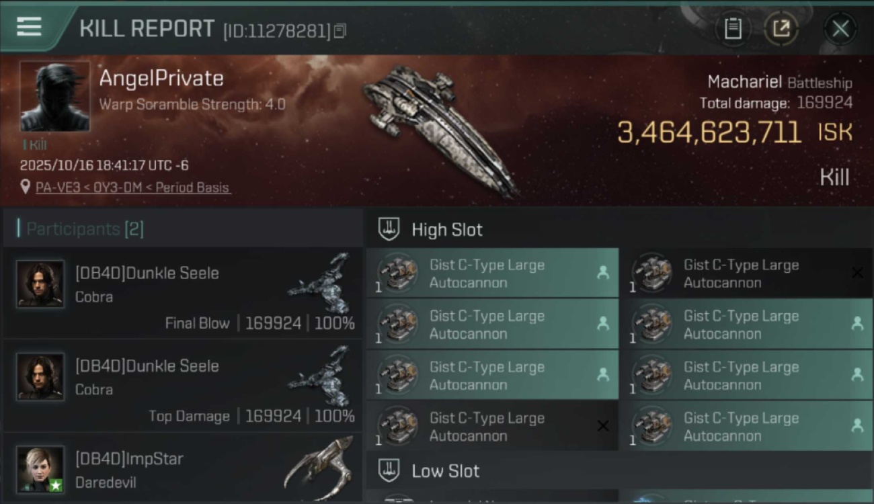Click the High Slot section header
The width and height of the screenshot is (874, 504).
pyautogui.click(x=447, y=230)
